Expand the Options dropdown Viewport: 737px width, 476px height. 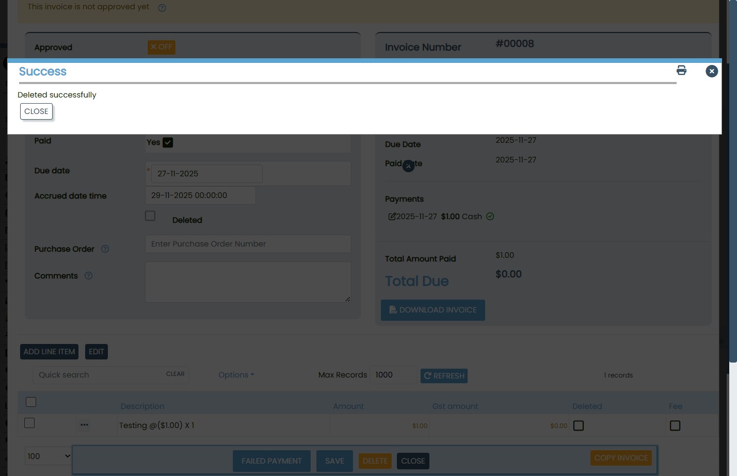click(x=236, y=375)
